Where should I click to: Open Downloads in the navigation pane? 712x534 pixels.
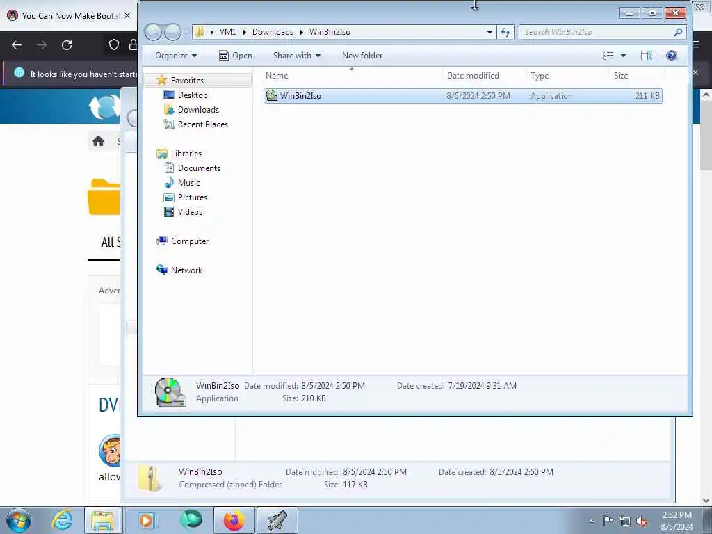tap(198, 109)
